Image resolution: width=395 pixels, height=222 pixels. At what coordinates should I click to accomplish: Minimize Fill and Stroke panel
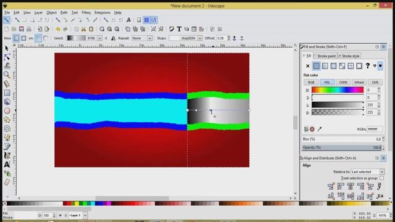[377, 47]
